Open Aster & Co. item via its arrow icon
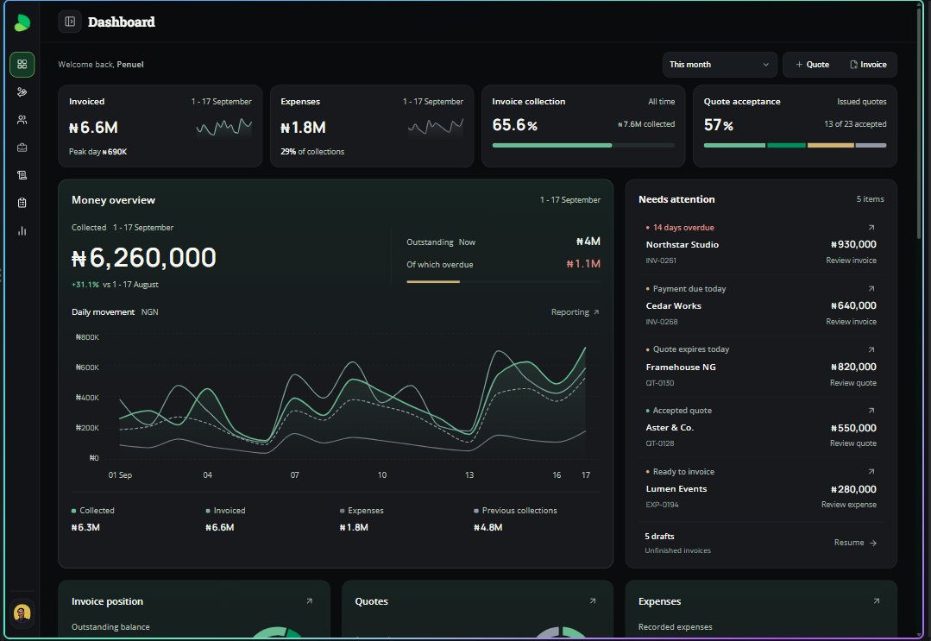Image resolution: width=931 pixels, height=641 pixels. (871, 410)
